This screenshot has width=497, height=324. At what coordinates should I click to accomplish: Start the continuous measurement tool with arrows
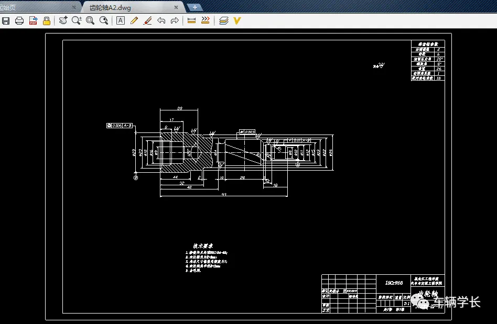[206, 20]
